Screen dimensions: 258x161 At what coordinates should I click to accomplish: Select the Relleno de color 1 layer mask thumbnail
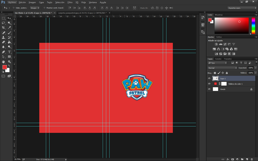(x=224, y=84)
